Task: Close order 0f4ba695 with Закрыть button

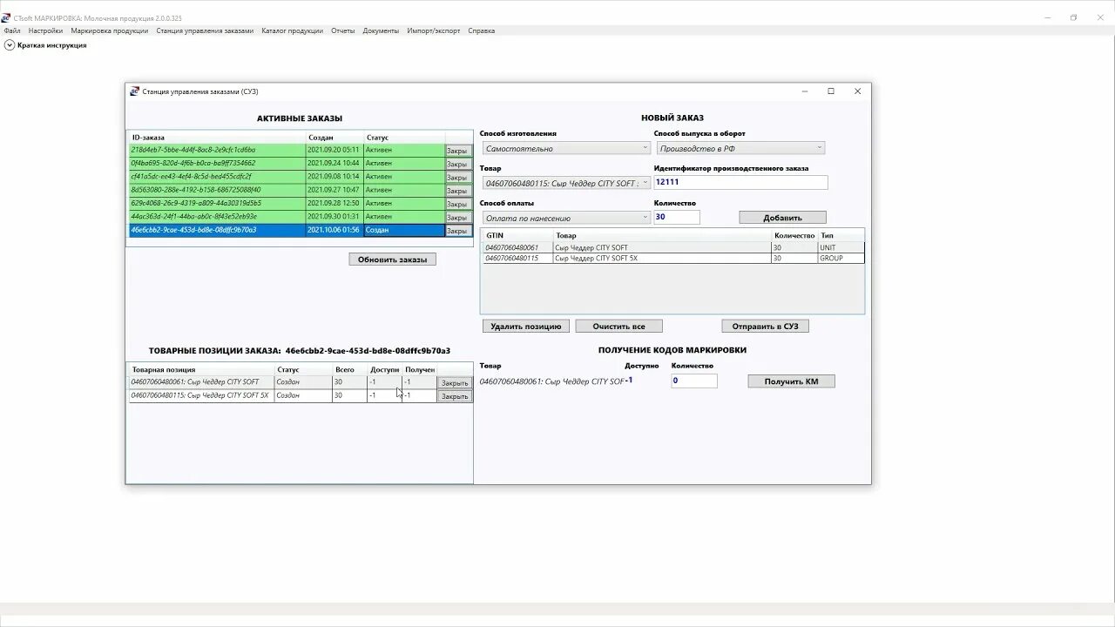Action: [x=458, y=164]
